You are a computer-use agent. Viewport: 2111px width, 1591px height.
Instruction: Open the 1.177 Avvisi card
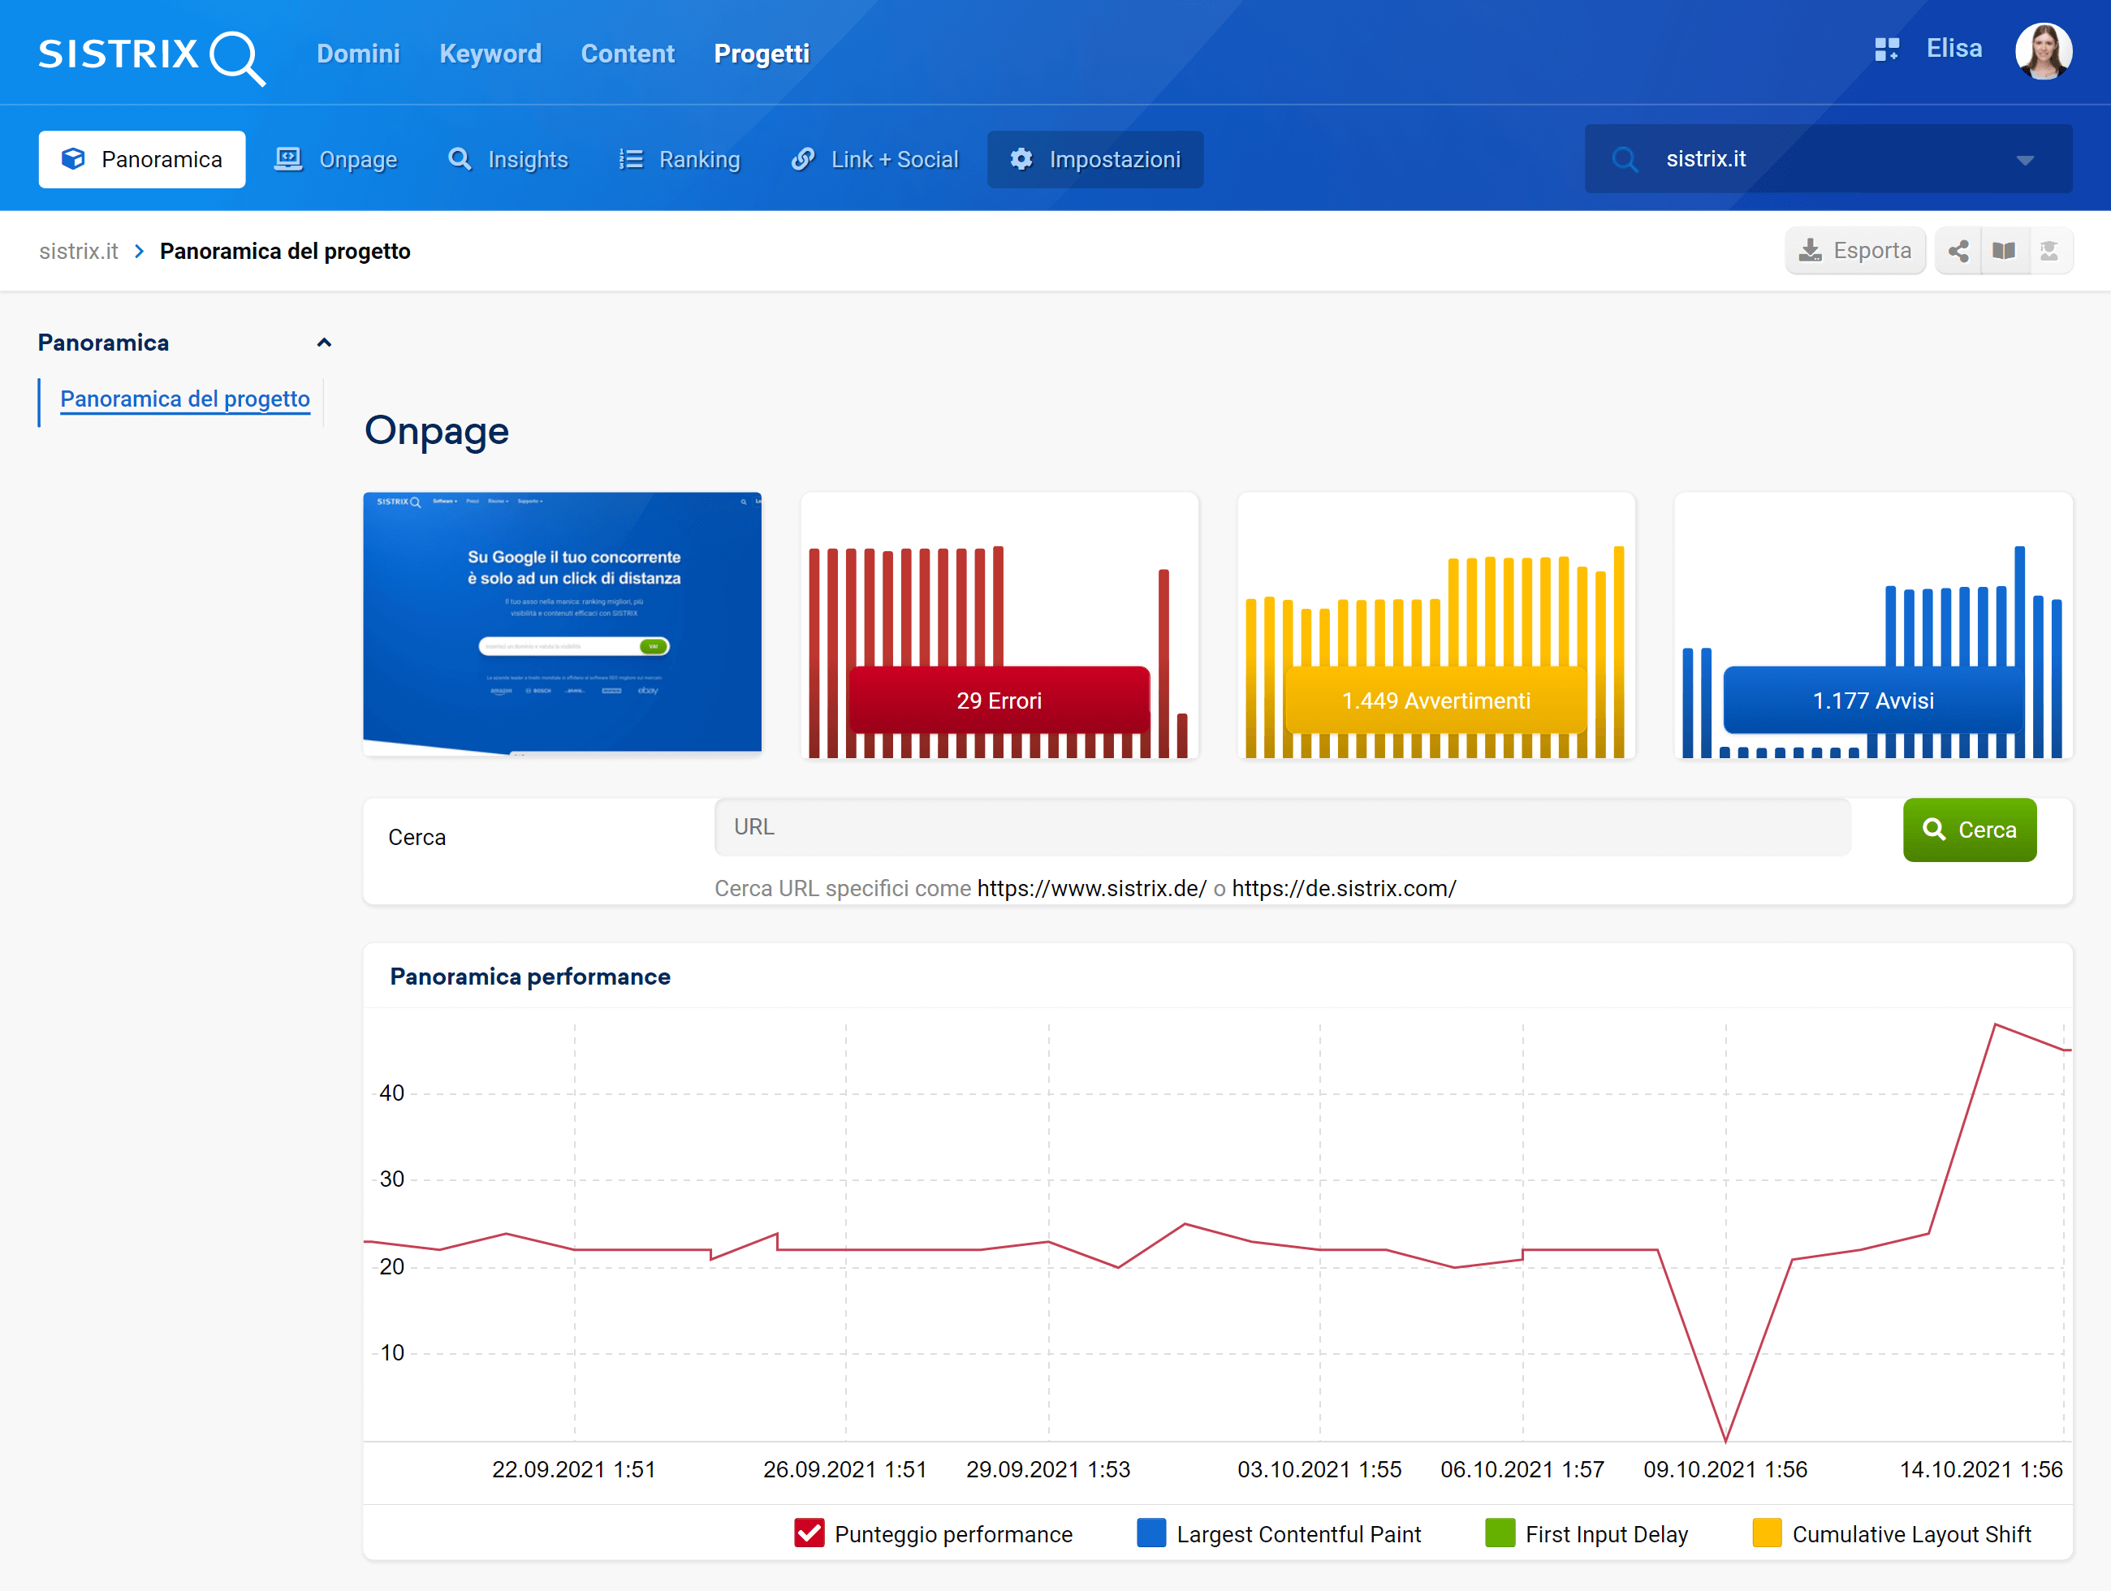1873,625
